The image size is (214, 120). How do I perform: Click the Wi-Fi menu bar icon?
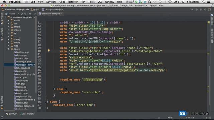(x=170, y=2)
